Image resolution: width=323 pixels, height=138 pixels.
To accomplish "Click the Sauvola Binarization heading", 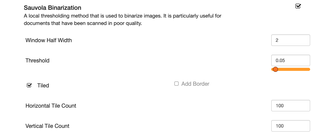I will [52, 7].
